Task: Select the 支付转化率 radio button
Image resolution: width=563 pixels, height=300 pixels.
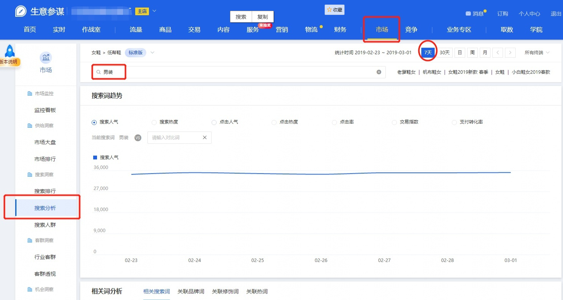Action: (454, 122)
